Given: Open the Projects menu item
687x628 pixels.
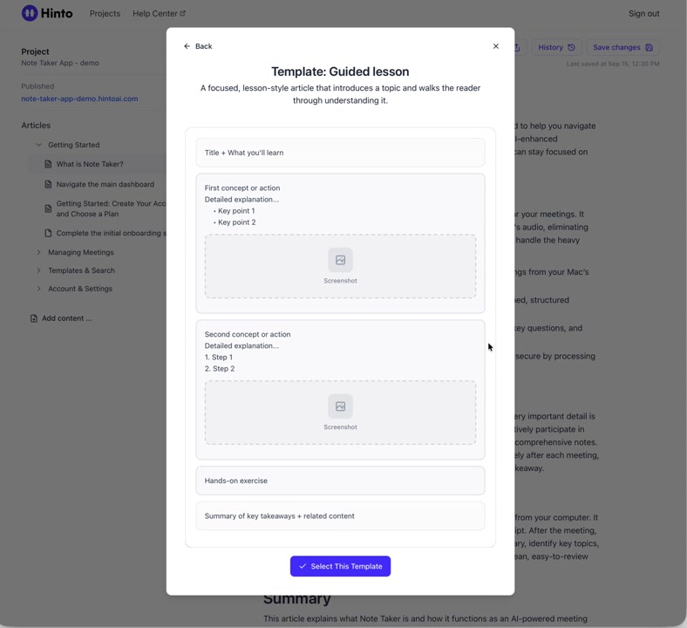Looking at the screenshot, I should click(x=105, y=14).
